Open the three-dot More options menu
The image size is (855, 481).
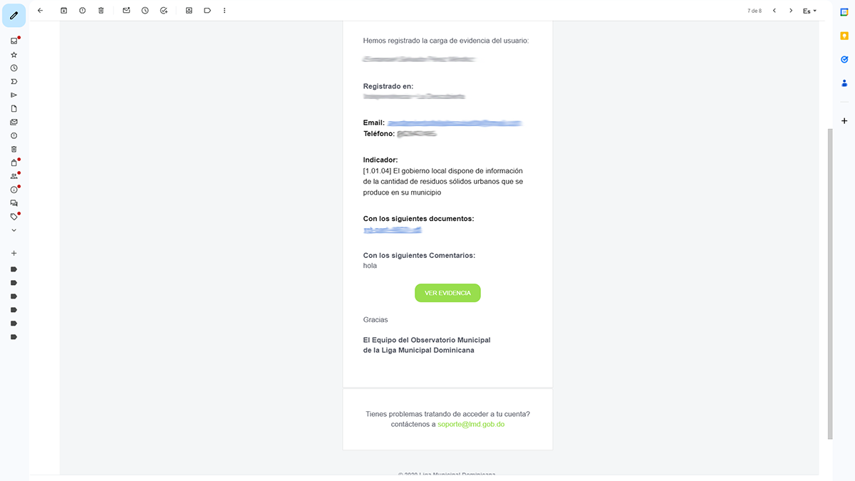pyautogui.click(x=224, y=11)
